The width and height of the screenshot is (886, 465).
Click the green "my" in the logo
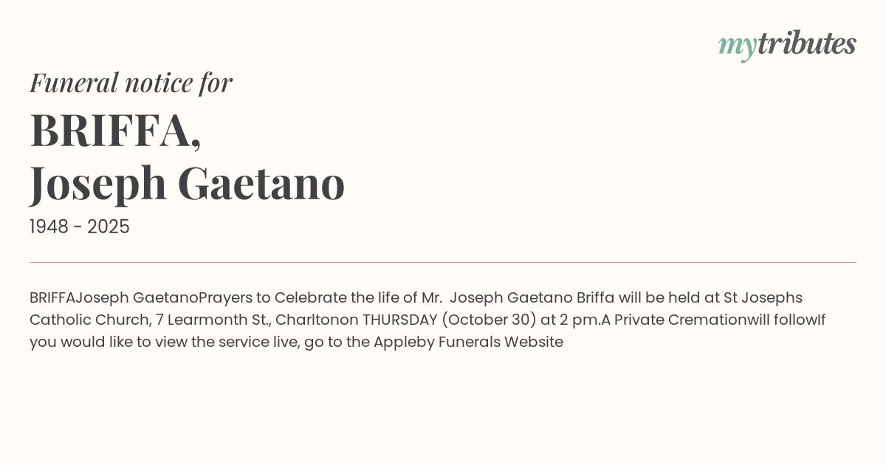(737, 46)
